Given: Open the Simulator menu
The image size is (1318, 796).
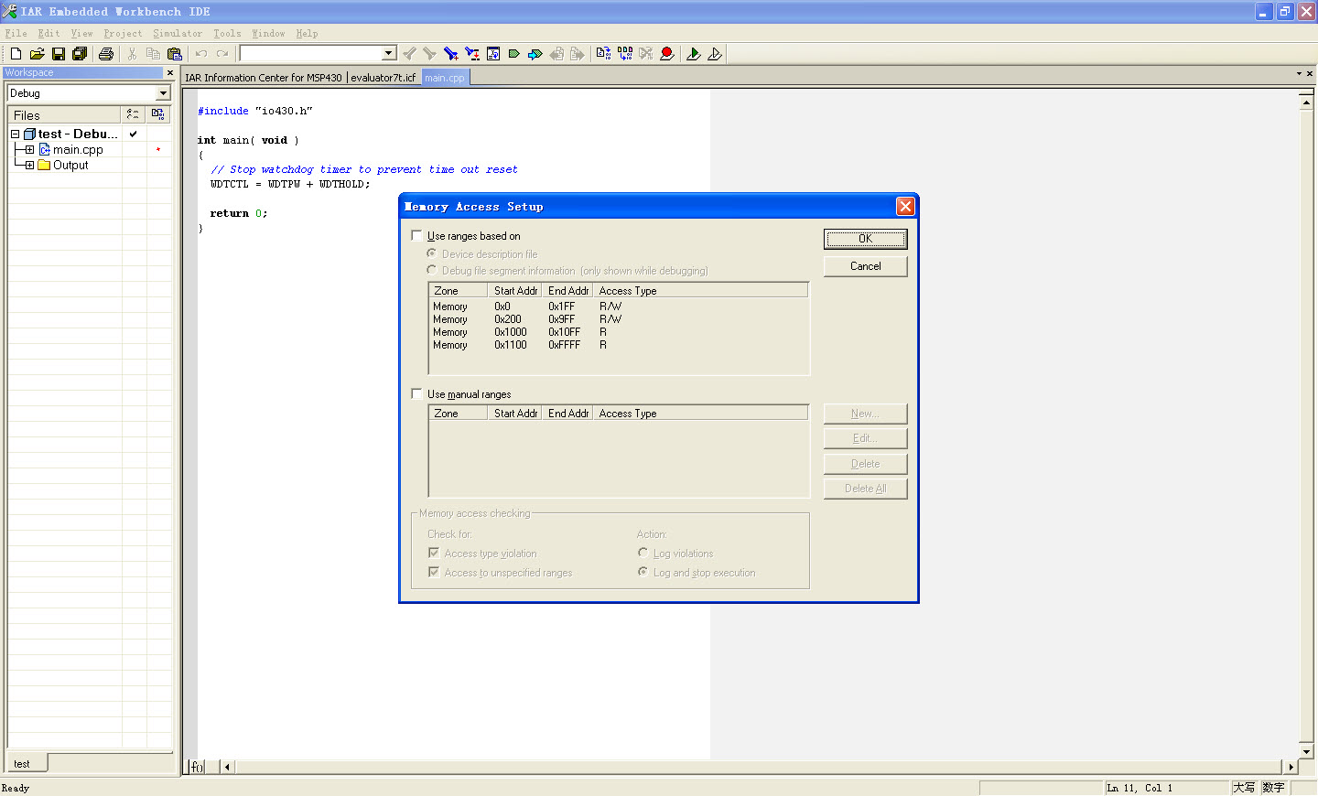Looking at the screenshot, I should pyautogui.click(x=178, y=33).
